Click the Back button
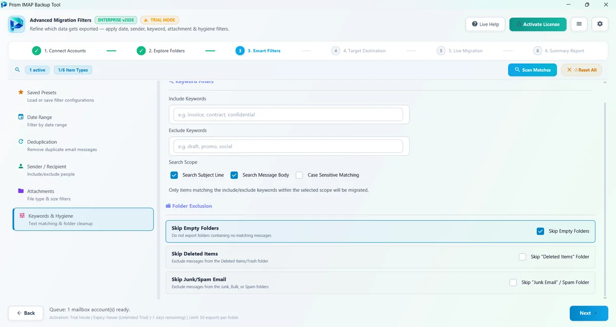This screenshot has height=327, width=616. (25, 313)
